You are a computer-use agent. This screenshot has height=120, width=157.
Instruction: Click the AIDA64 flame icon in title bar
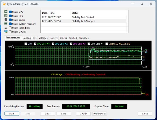pyautogui.click(x=4, y=4)
